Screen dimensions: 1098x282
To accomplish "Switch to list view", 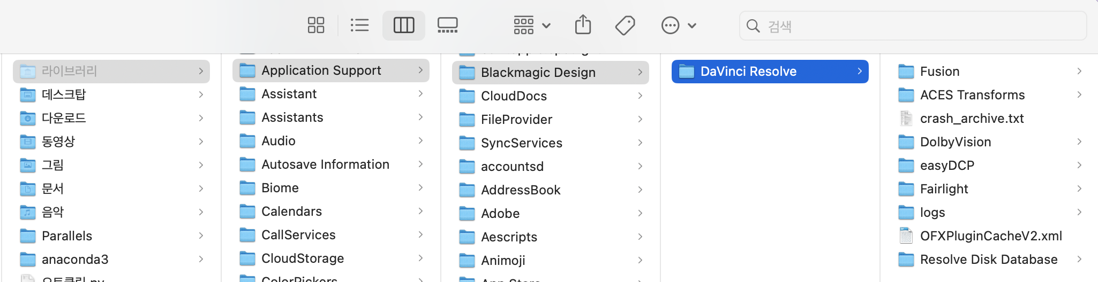I will tap(359, 25).
